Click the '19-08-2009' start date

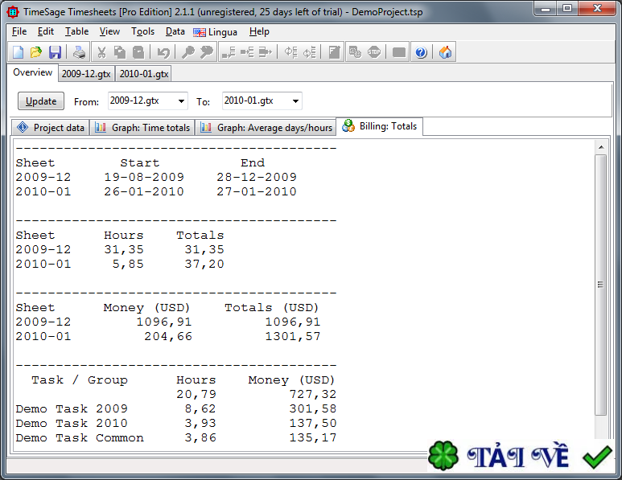[x=144, y=177]
